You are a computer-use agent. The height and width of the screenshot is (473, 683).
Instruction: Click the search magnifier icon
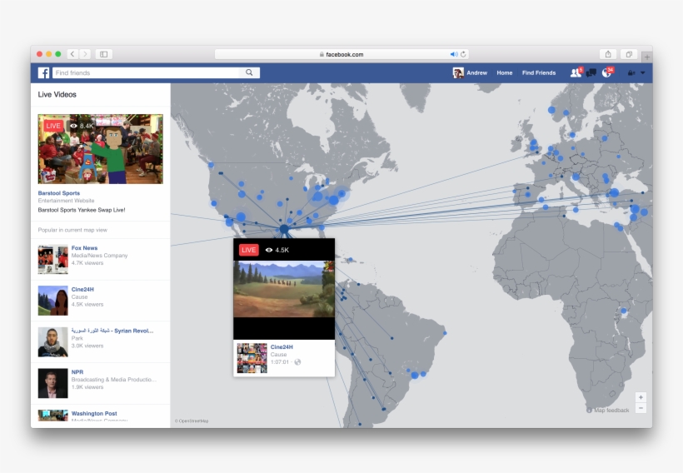click(x=249, y=73)
